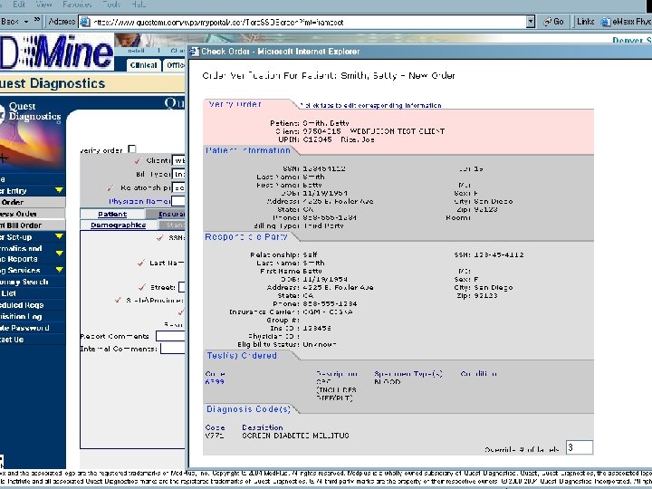Viewport: 652px width, 489px height.
Task: Switch to the Patient tab
Action: point(112,214)
